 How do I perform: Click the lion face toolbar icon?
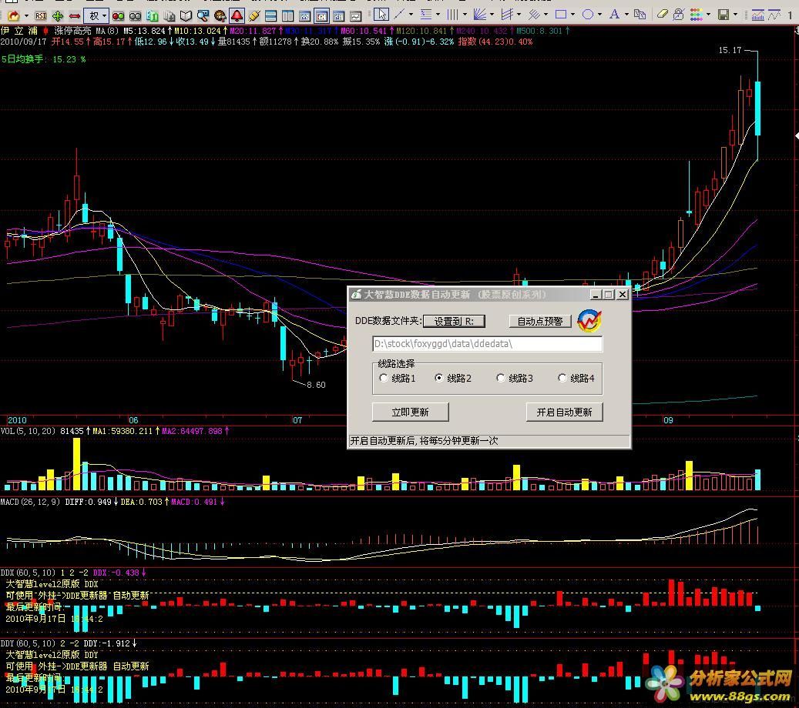coord(220,16)
